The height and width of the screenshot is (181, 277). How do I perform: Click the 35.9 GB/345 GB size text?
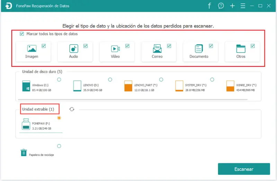93,90
